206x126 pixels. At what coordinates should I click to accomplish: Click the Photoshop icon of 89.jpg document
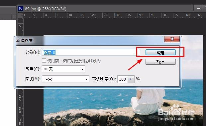point(21,9)
